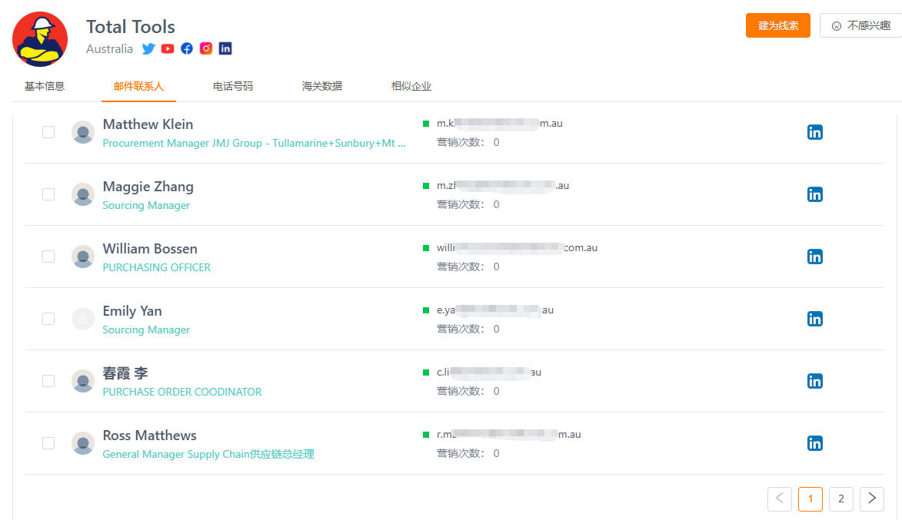Click Emily Yan's Sourcing Manager title
This screenshot has height=520, width=902.
tap(146, 330)
